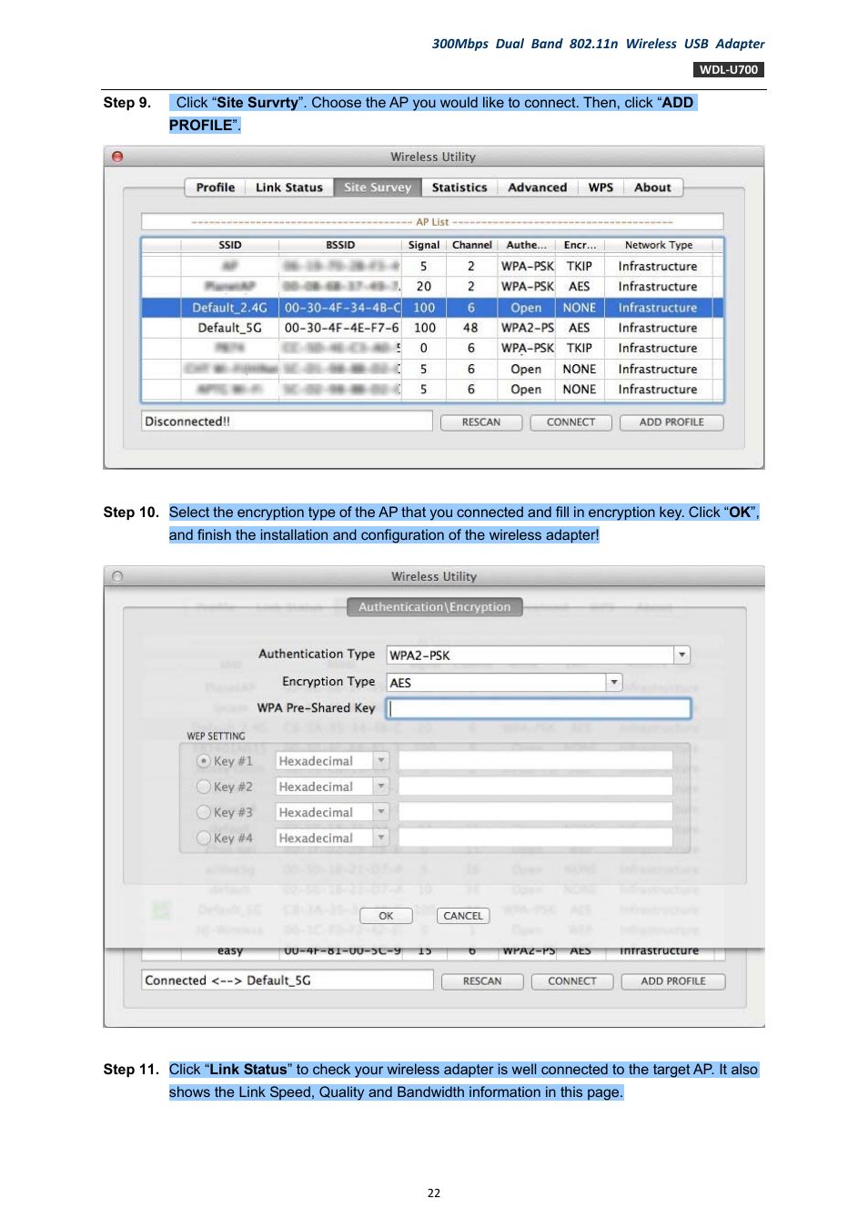Select the Key #2 radio button

(x=204, y=787)
